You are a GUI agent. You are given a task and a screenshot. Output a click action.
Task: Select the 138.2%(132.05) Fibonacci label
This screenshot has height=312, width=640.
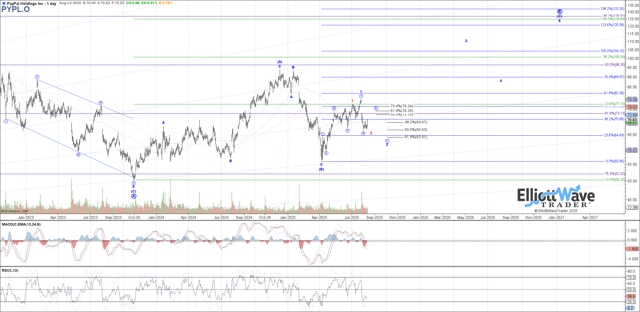coord(612,9)
